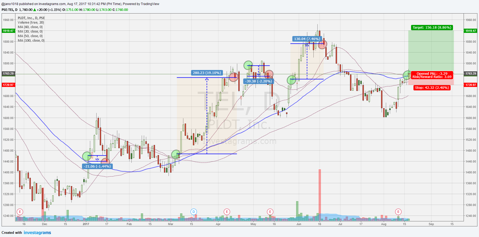
Task: Click the Stop: 42.32 (2.40%) label
Action: tap(432, 88)
